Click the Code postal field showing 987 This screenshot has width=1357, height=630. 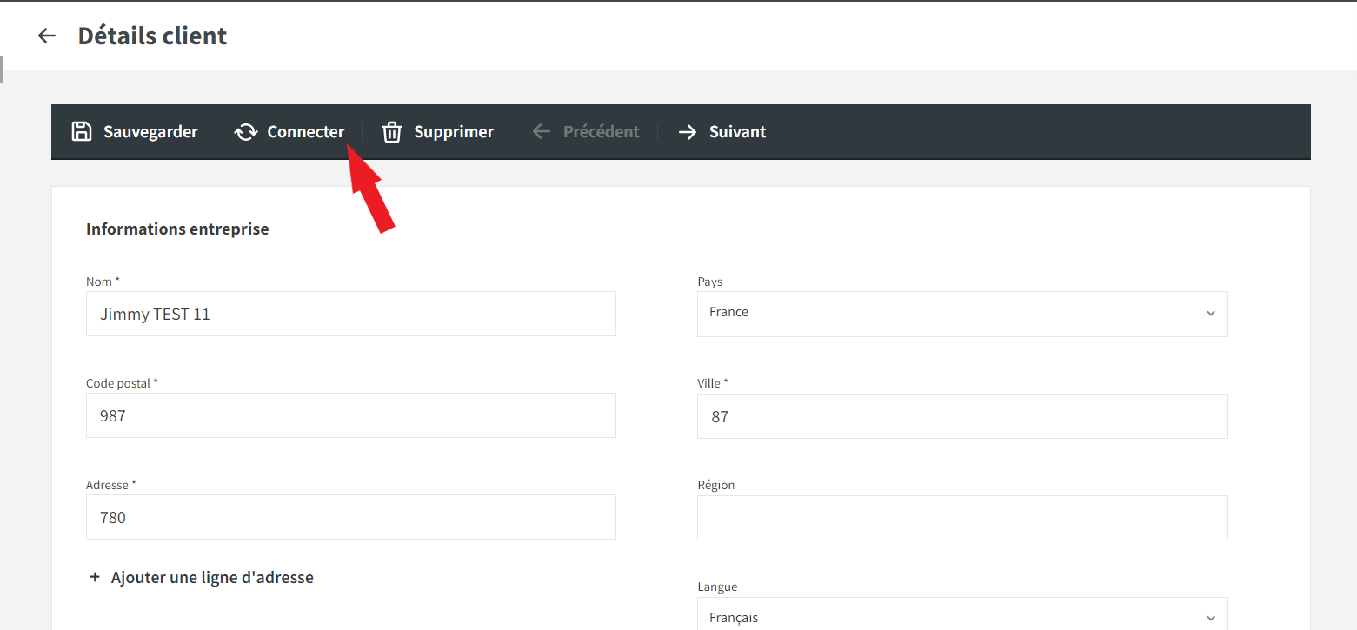point(351,415)
